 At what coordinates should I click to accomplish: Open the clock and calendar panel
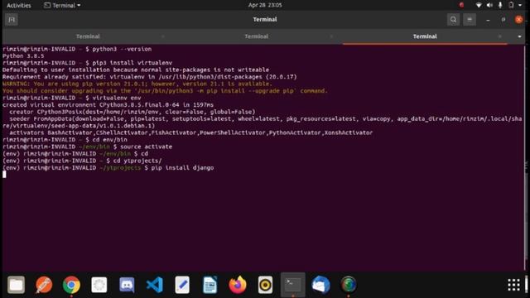(265, 5)
